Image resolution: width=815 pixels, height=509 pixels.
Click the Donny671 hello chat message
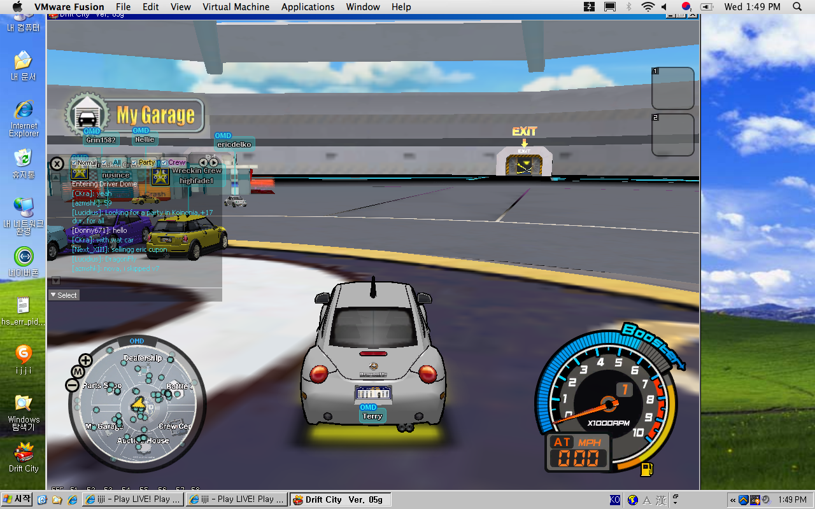point(99,230)
